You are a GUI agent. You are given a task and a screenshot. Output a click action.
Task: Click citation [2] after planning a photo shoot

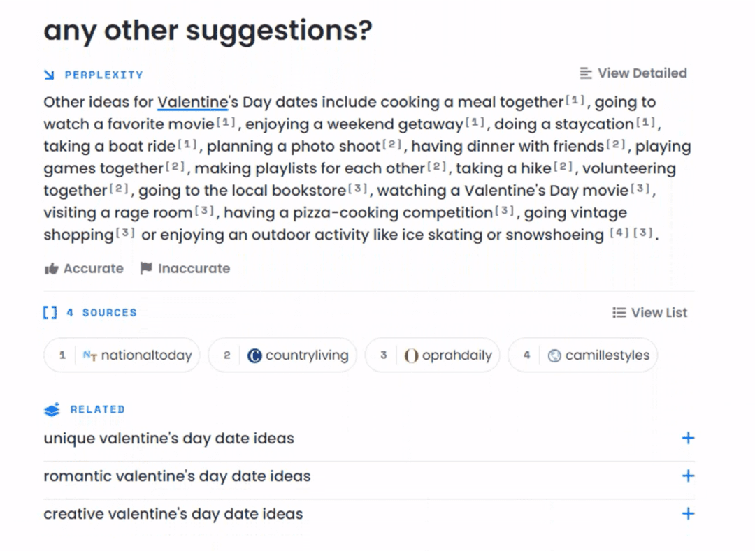[x=394, y=145]
